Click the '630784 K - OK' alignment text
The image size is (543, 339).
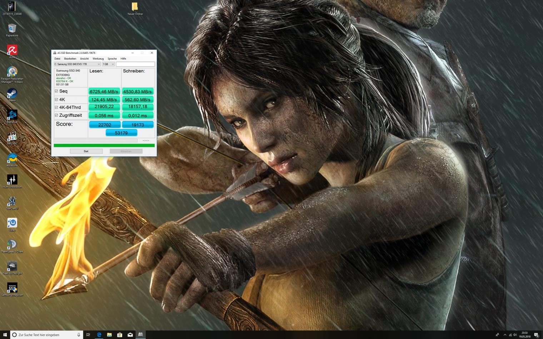coord(65,81)
